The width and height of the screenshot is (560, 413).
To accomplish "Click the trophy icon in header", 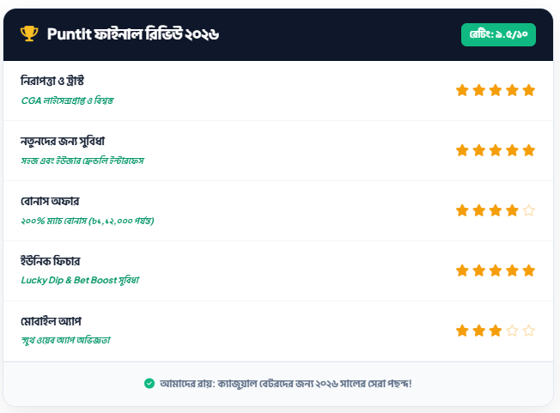I will coord(29,34).
